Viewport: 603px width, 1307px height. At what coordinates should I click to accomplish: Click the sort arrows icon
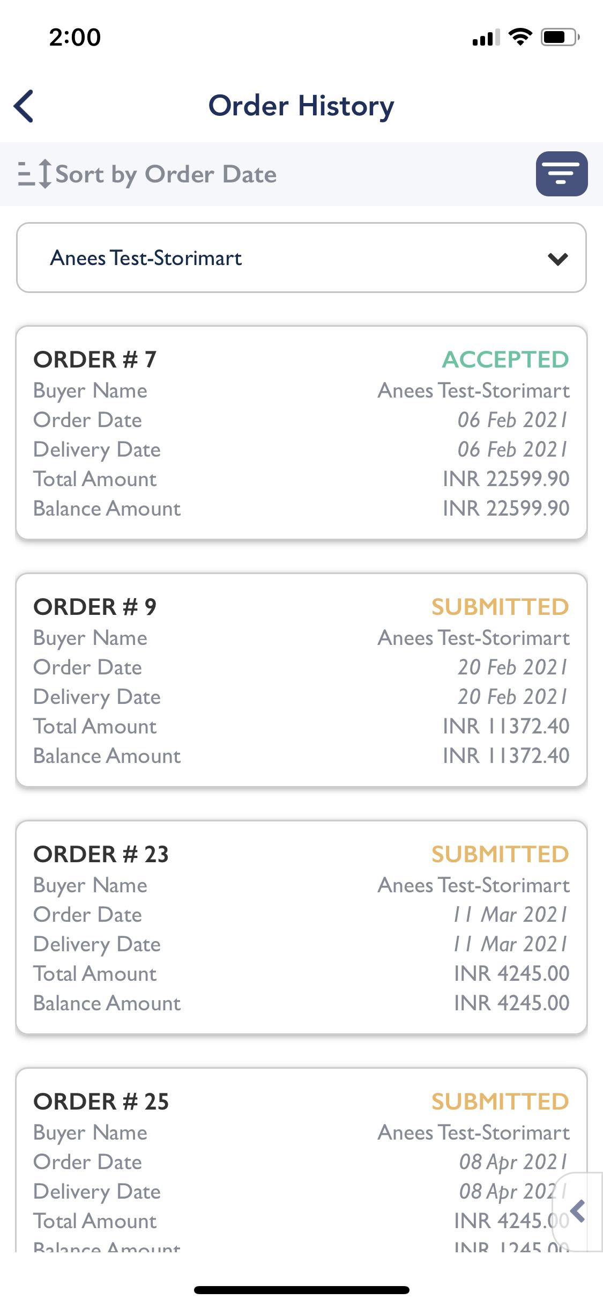(x=35, y=174)
